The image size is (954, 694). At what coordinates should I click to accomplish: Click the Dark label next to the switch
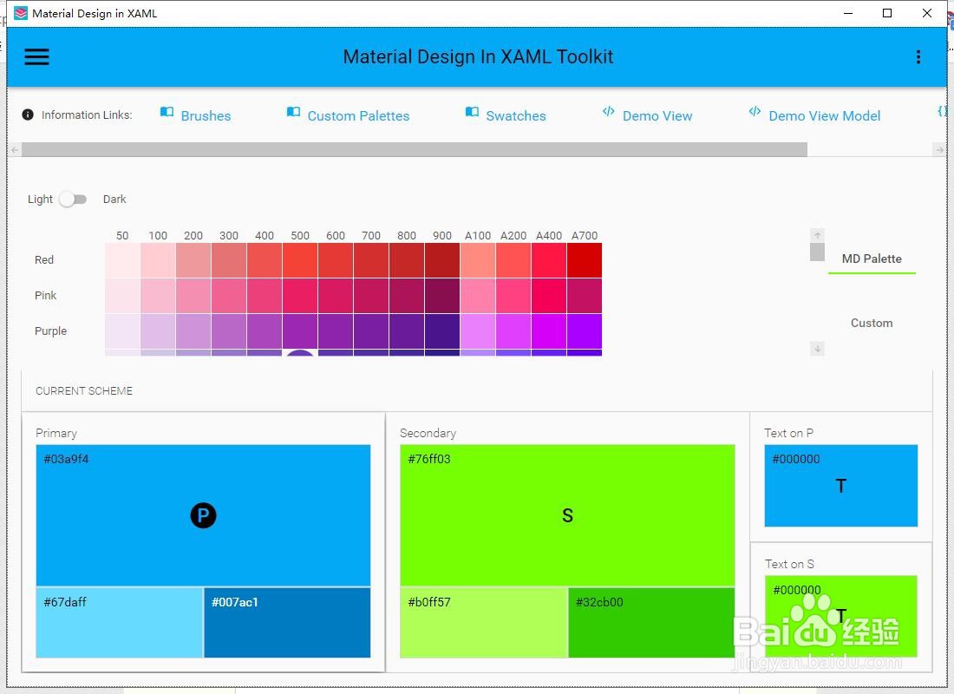(x=114, y=199)
